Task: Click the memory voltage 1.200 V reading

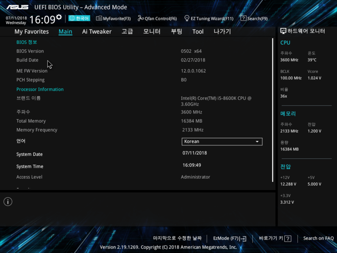Action: click(x=314, y=131)
